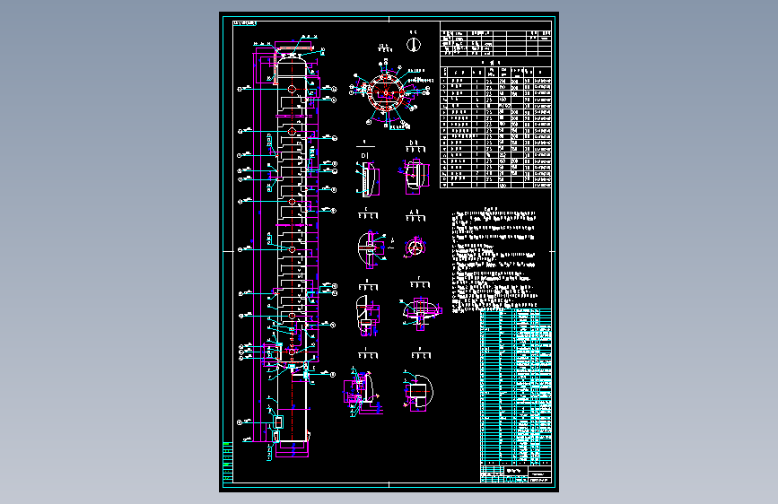Select the title block at bottom right

(x=516, y=474)
